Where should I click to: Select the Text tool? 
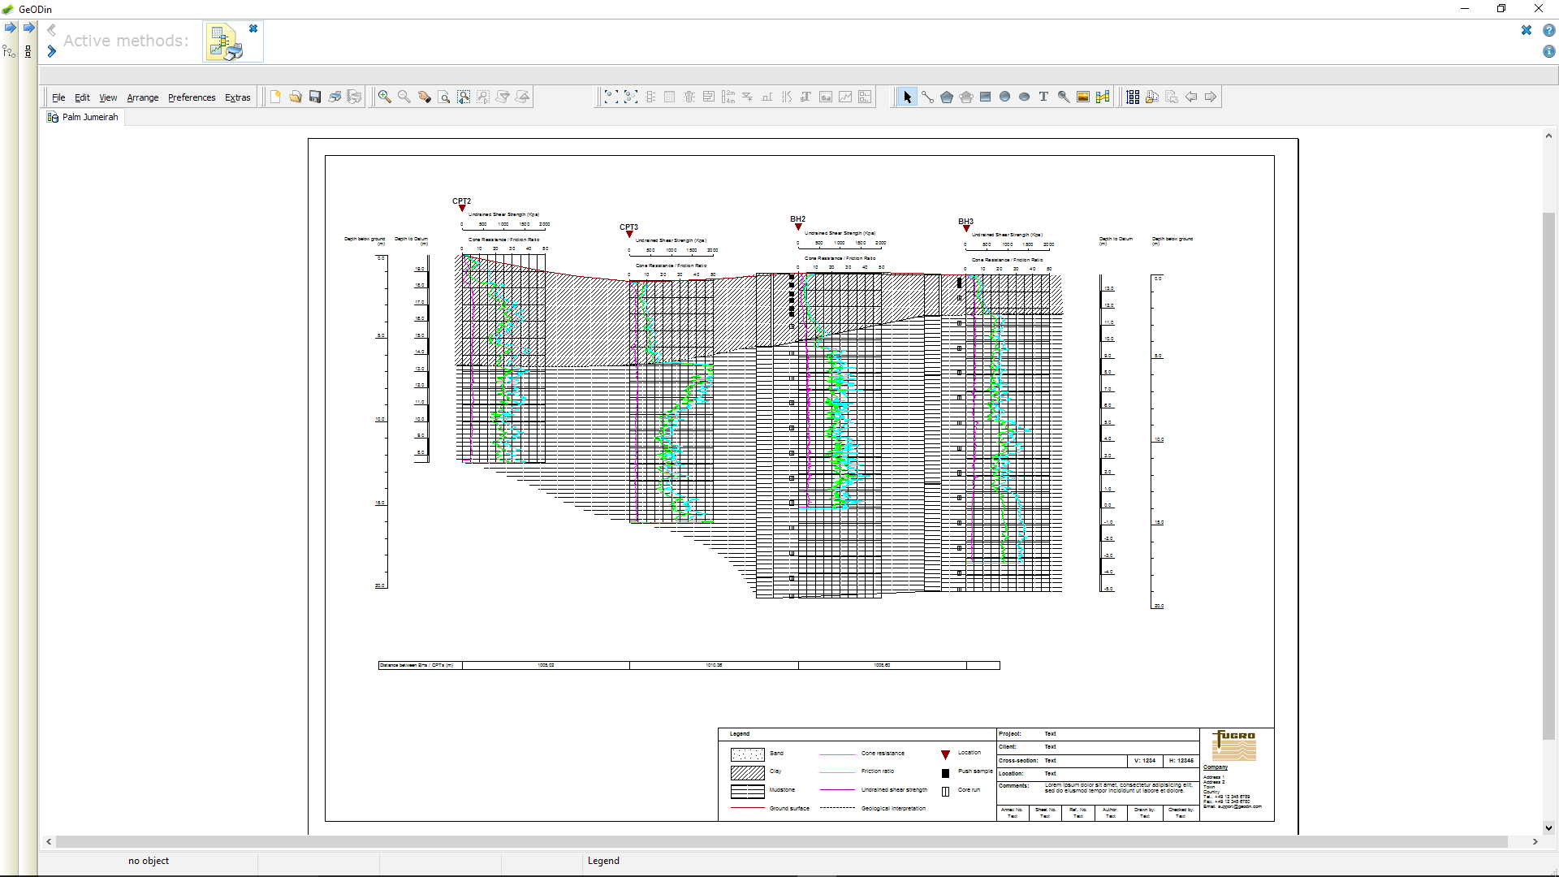click(1044, 97)
